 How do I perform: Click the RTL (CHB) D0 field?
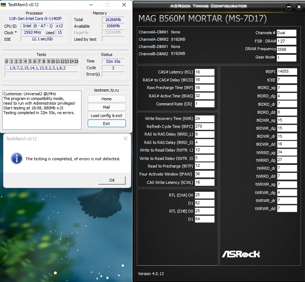[205, 211]
